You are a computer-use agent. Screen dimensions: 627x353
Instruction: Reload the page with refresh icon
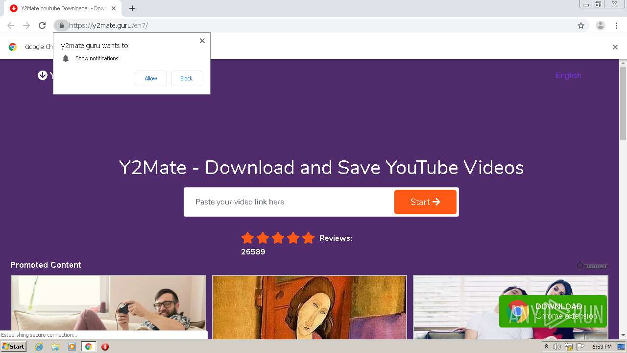coord(42,25)
